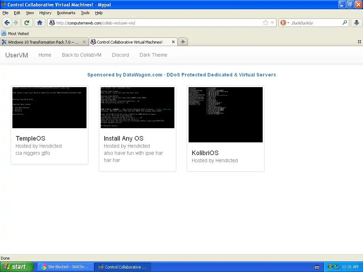Click the KolibriOS title text
The image size is (363, 272).
[205, 153]
